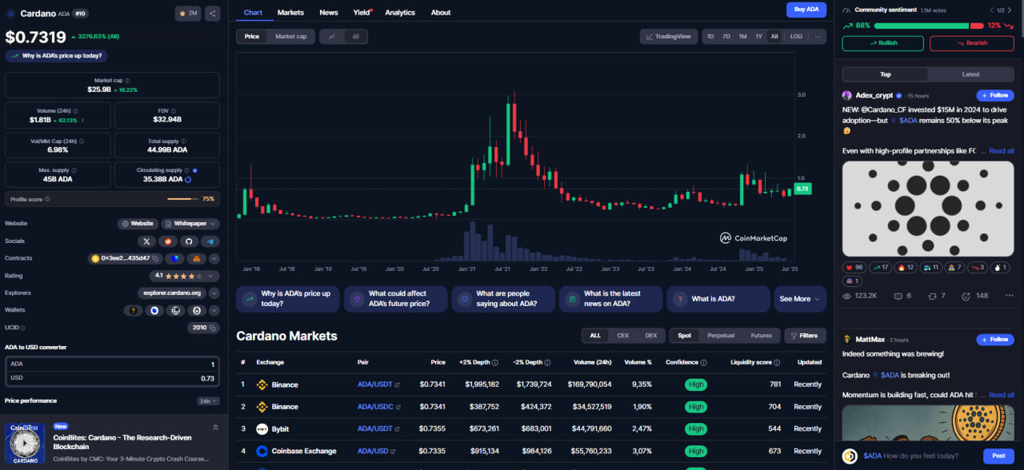Expand the Explorers list chevron
The width and height of the screenshot is (1024, 470).
[x=214, y=293]
